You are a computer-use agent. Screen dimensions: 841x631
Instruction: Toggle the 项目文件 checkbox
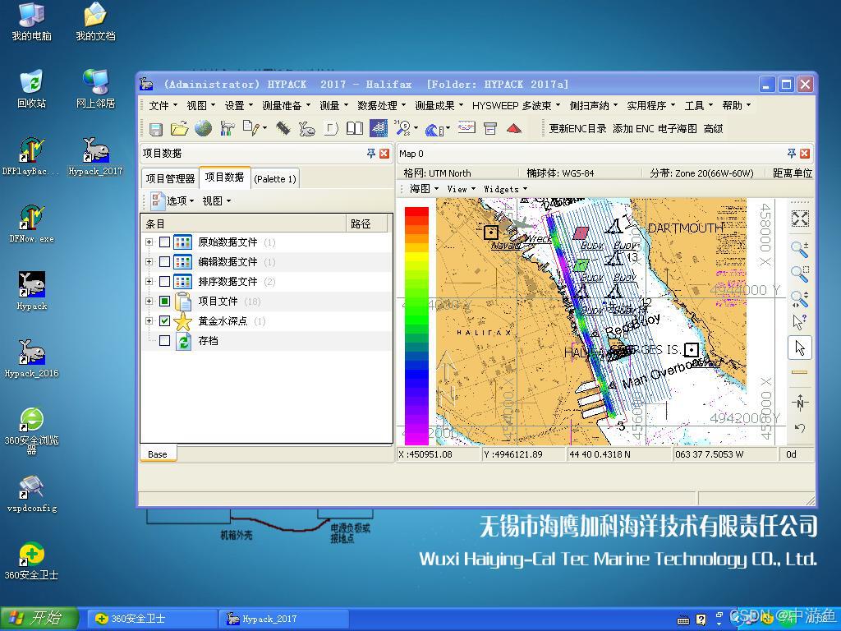[x=164, y=301]
